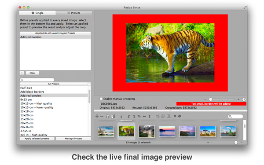Click the plus icon to add images

(97, 116)
